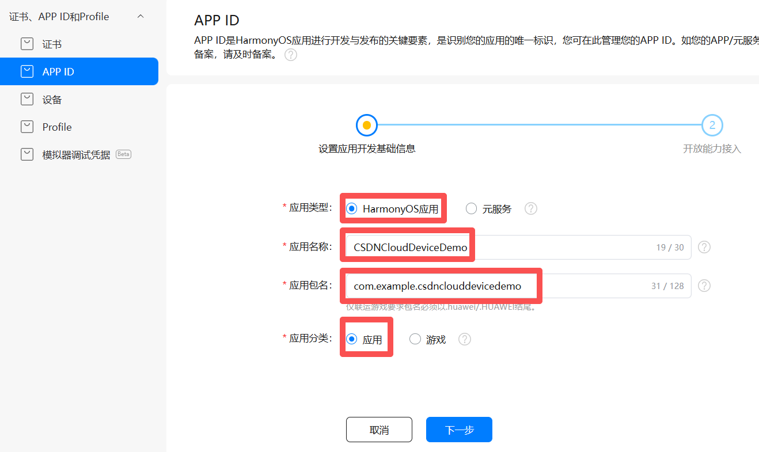
Task: Click the 应用类型 label
Action: coord(310,207)
